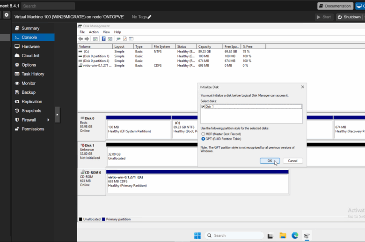The height and width of the screenshot is (242, 365).
Task: Click the Windows taskbar Search box
Action: coord(234,235)
